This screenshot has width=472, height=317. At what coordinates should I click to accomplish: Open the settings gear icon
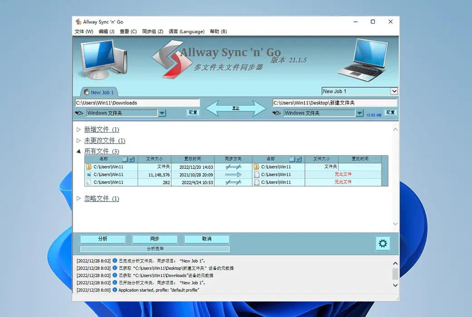[x=383, y=243]
